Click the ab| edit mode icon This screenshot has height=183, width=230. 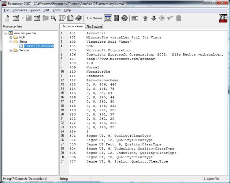[x=135, y=18]
